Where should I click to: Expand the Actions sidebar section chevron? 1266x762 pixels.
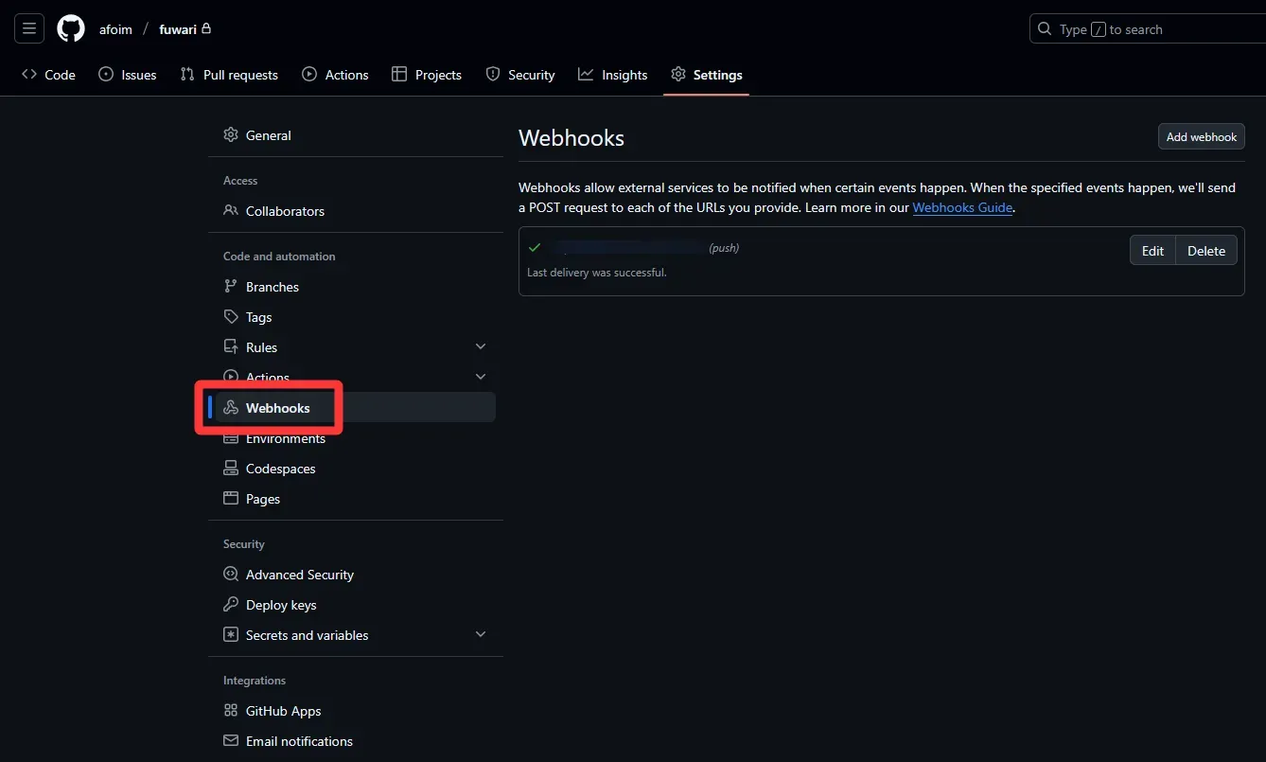point(481,378)
